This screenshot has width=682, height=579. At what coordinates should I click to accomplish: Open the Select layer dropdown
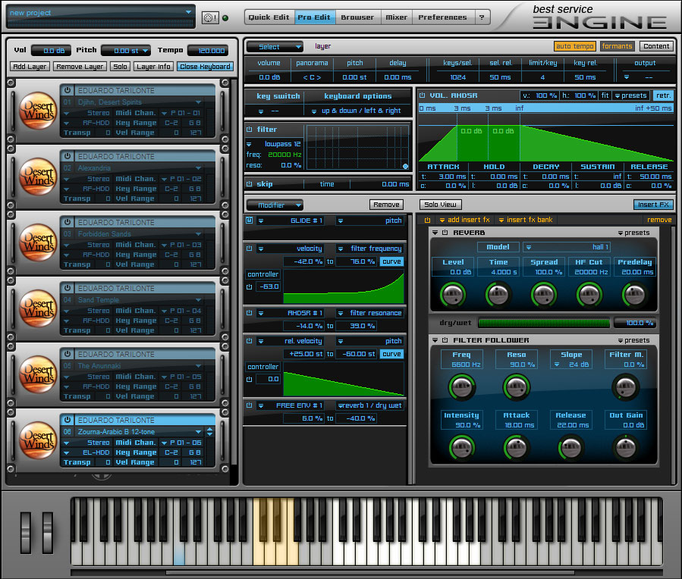pyautogui.click(x=275, y=46)
